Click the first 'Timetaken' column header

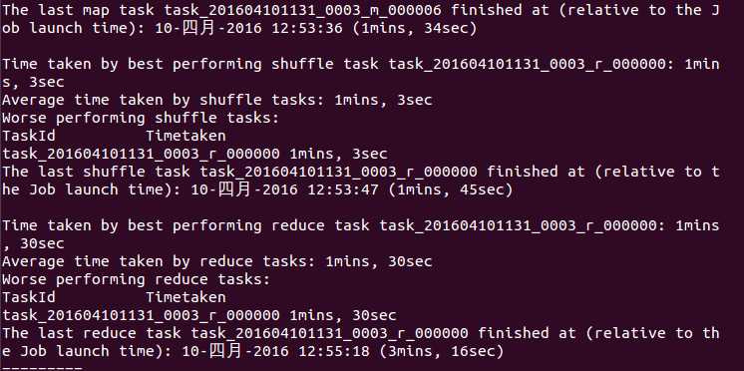pos(186,137)
